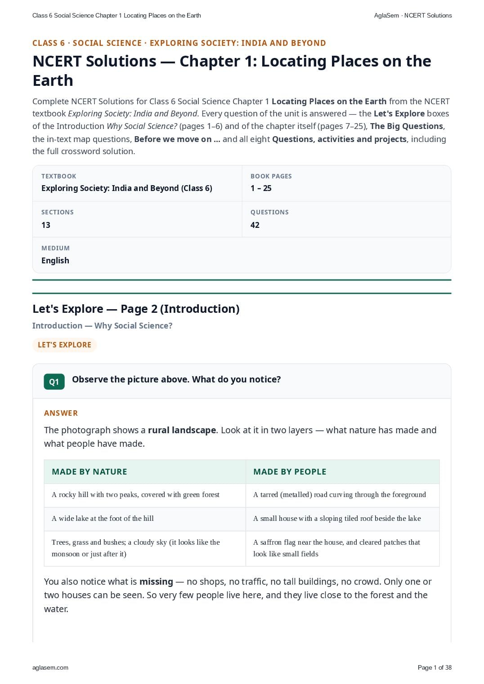Click the Page 1 of 38 indicator
The height and width of the screenshot is (684, 484).
[435, 667]
